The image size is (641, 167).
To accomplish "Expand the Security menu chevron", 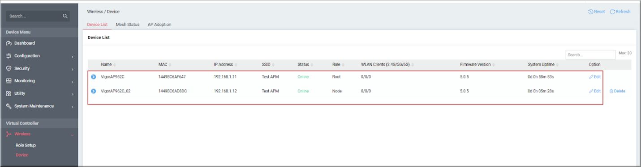I will (x=72, y=69).
